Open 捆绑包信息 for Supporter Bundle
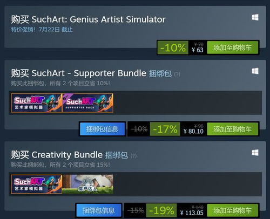Viewport: 270px width, 219px height. point(102,129)
